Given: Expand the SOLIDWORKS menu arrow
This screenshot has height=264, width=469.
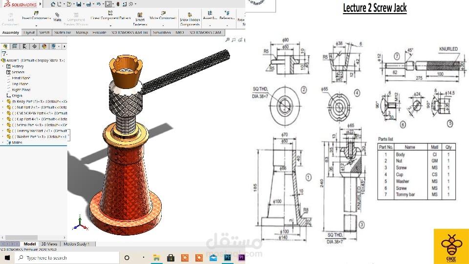Looking at the screenshot, I should (x=41, y=4).
